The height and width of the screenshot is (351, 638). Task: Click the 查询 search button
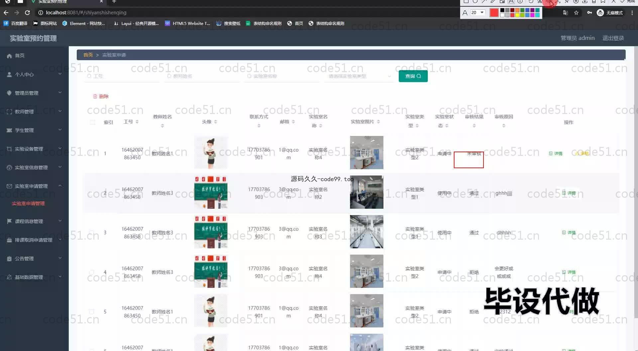pyautogui.click(x=413, y=76)
